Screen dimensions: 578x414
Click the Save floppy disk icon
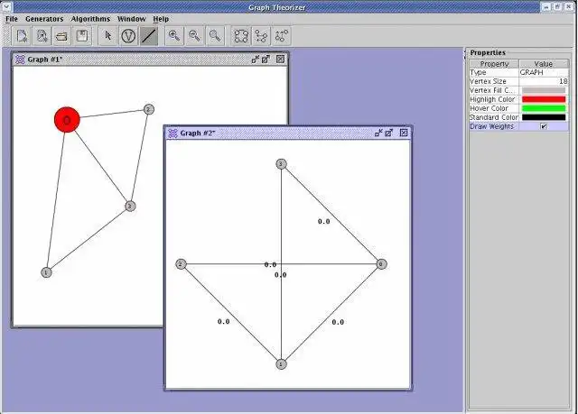coord(82,36)
